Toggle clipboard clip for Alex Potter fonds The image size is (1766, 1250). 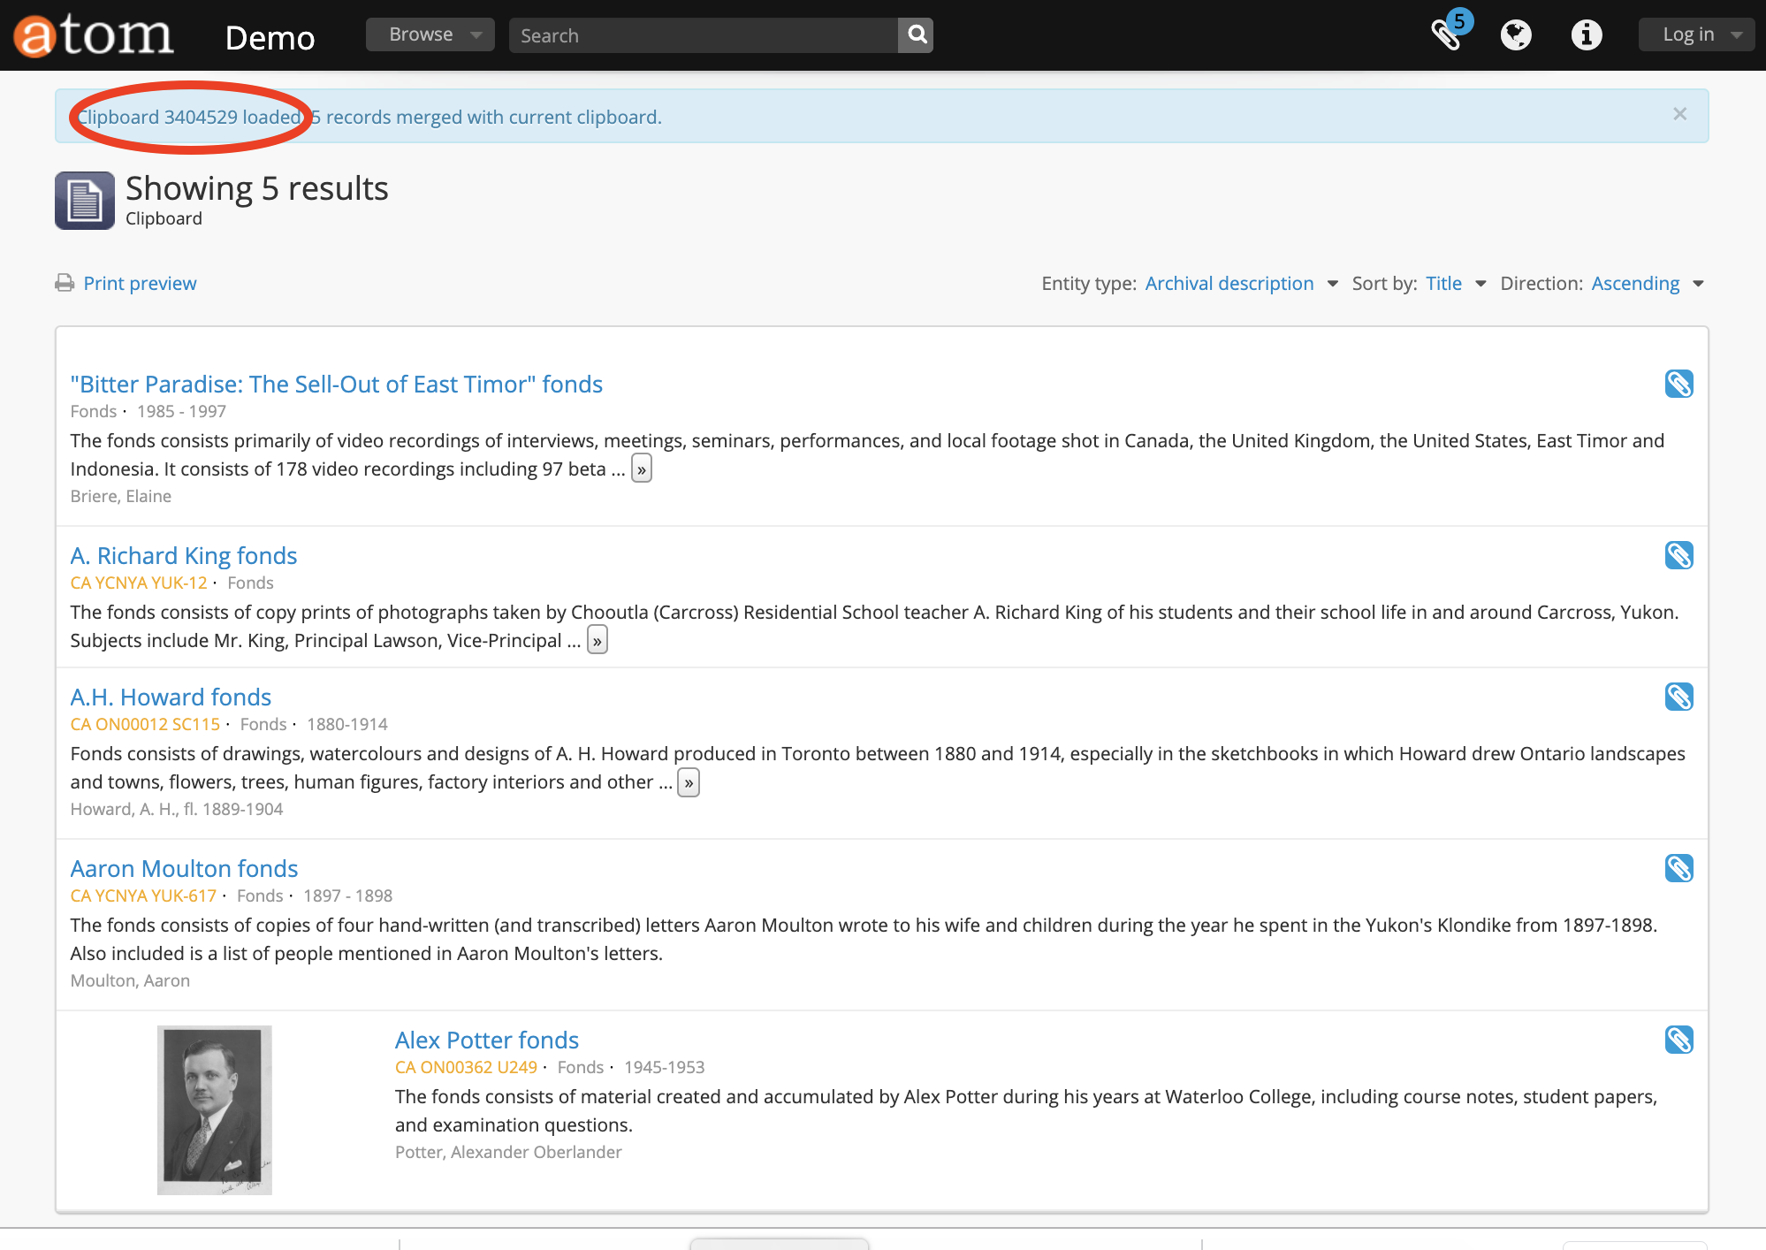click(x=1678, y=1040)
